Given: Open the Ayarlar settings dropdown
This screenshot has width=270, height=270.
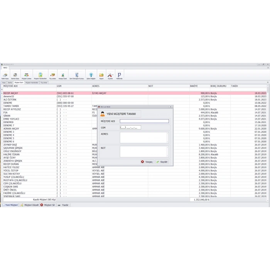Looking at the screenshot, I should click(x=110, y=75).
